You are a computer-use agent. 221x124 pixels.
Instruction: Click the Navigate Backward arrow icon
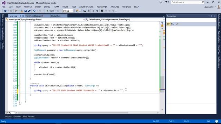coord(5,11)
